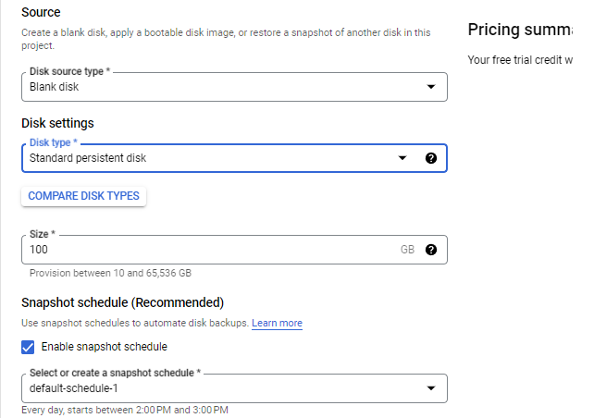The image size is (594, 418).
Task: Uncheck the Enable snapshot schedule checkbox
Action: (28, 348)
